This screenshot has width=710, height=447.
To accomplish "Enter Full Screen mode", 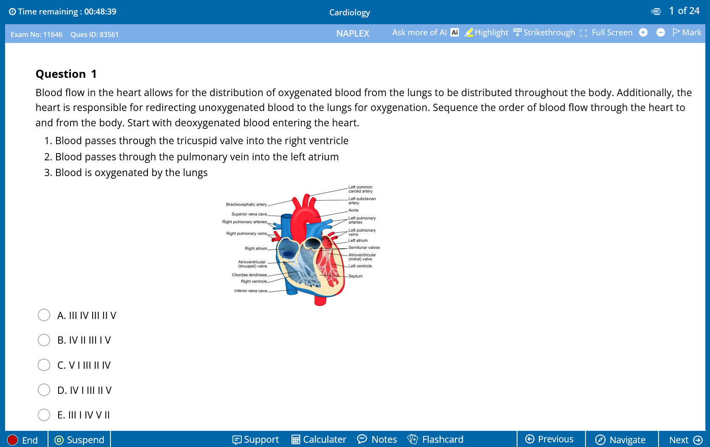I will coord(606,33).
